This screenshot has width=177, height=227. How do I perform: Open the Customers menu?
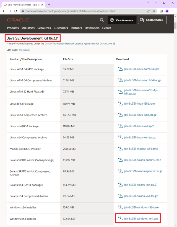(61, 28)
